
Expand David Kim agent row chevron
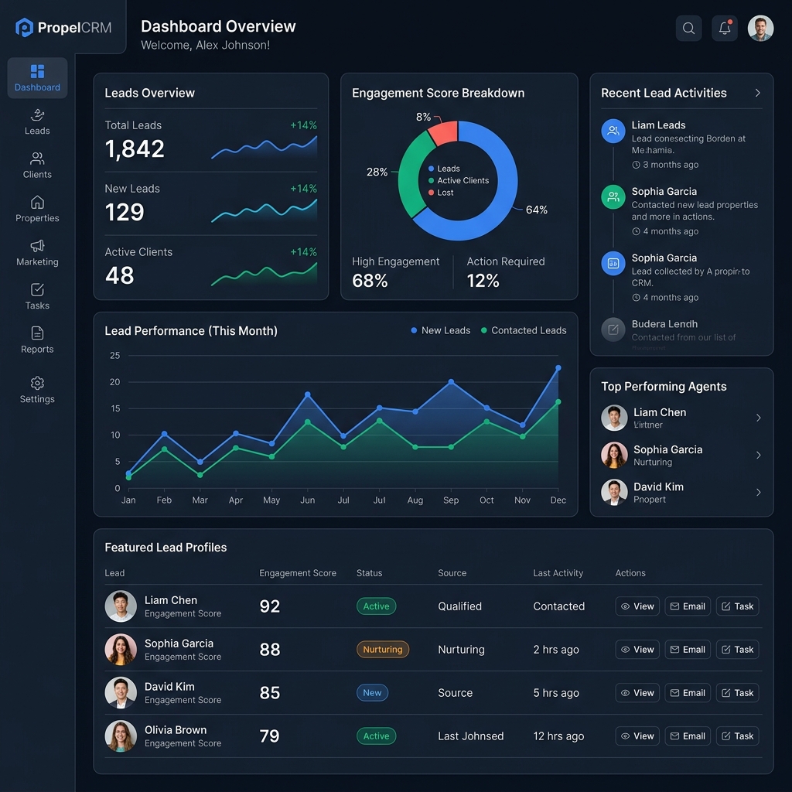(x=758, y=492)
